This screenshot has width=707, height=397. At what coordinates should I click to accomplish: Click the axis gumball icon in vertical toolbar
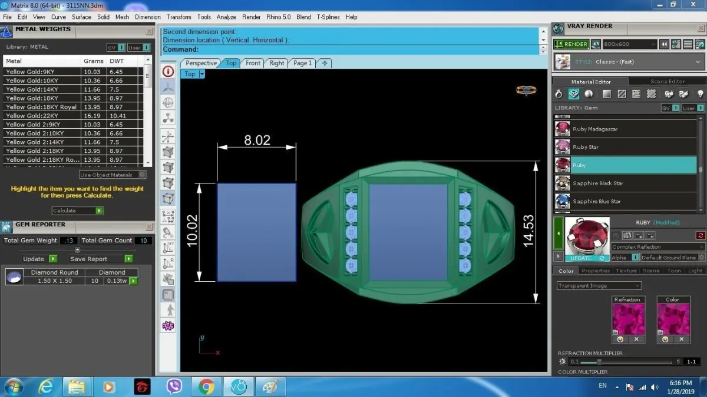[x=169, y=136]
